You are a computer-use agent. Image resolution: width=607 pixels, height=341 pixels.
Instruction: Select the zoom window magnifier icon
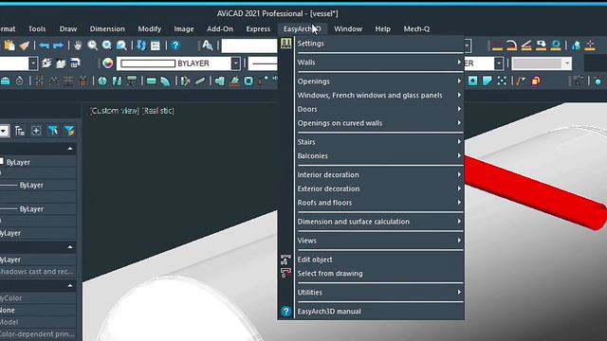[107, 45]
